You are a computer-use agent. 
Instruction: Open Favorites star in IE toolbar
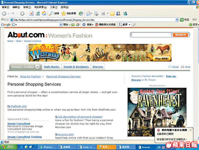pyautogui.click(x=63, y=13)
